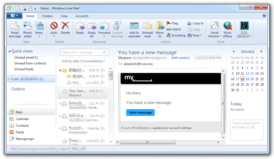
Task: Go to next month after January
Action: pos(262,51)
